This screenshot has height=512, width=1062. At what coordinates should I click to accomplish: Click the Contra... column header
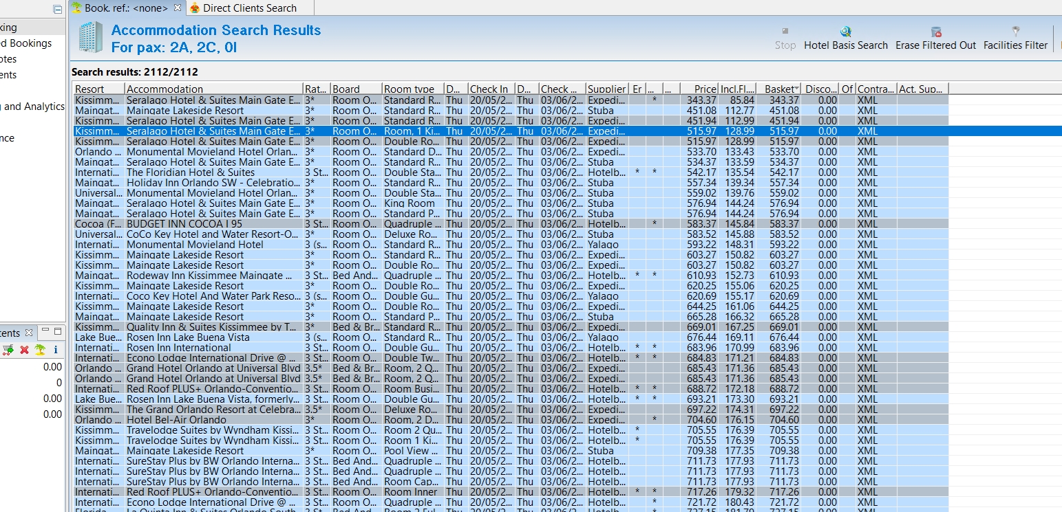click(875, 89)
